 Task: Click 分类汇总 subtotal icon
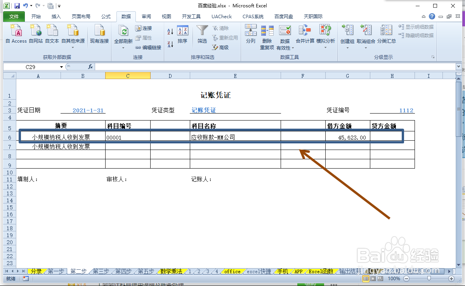click(386, 30)
